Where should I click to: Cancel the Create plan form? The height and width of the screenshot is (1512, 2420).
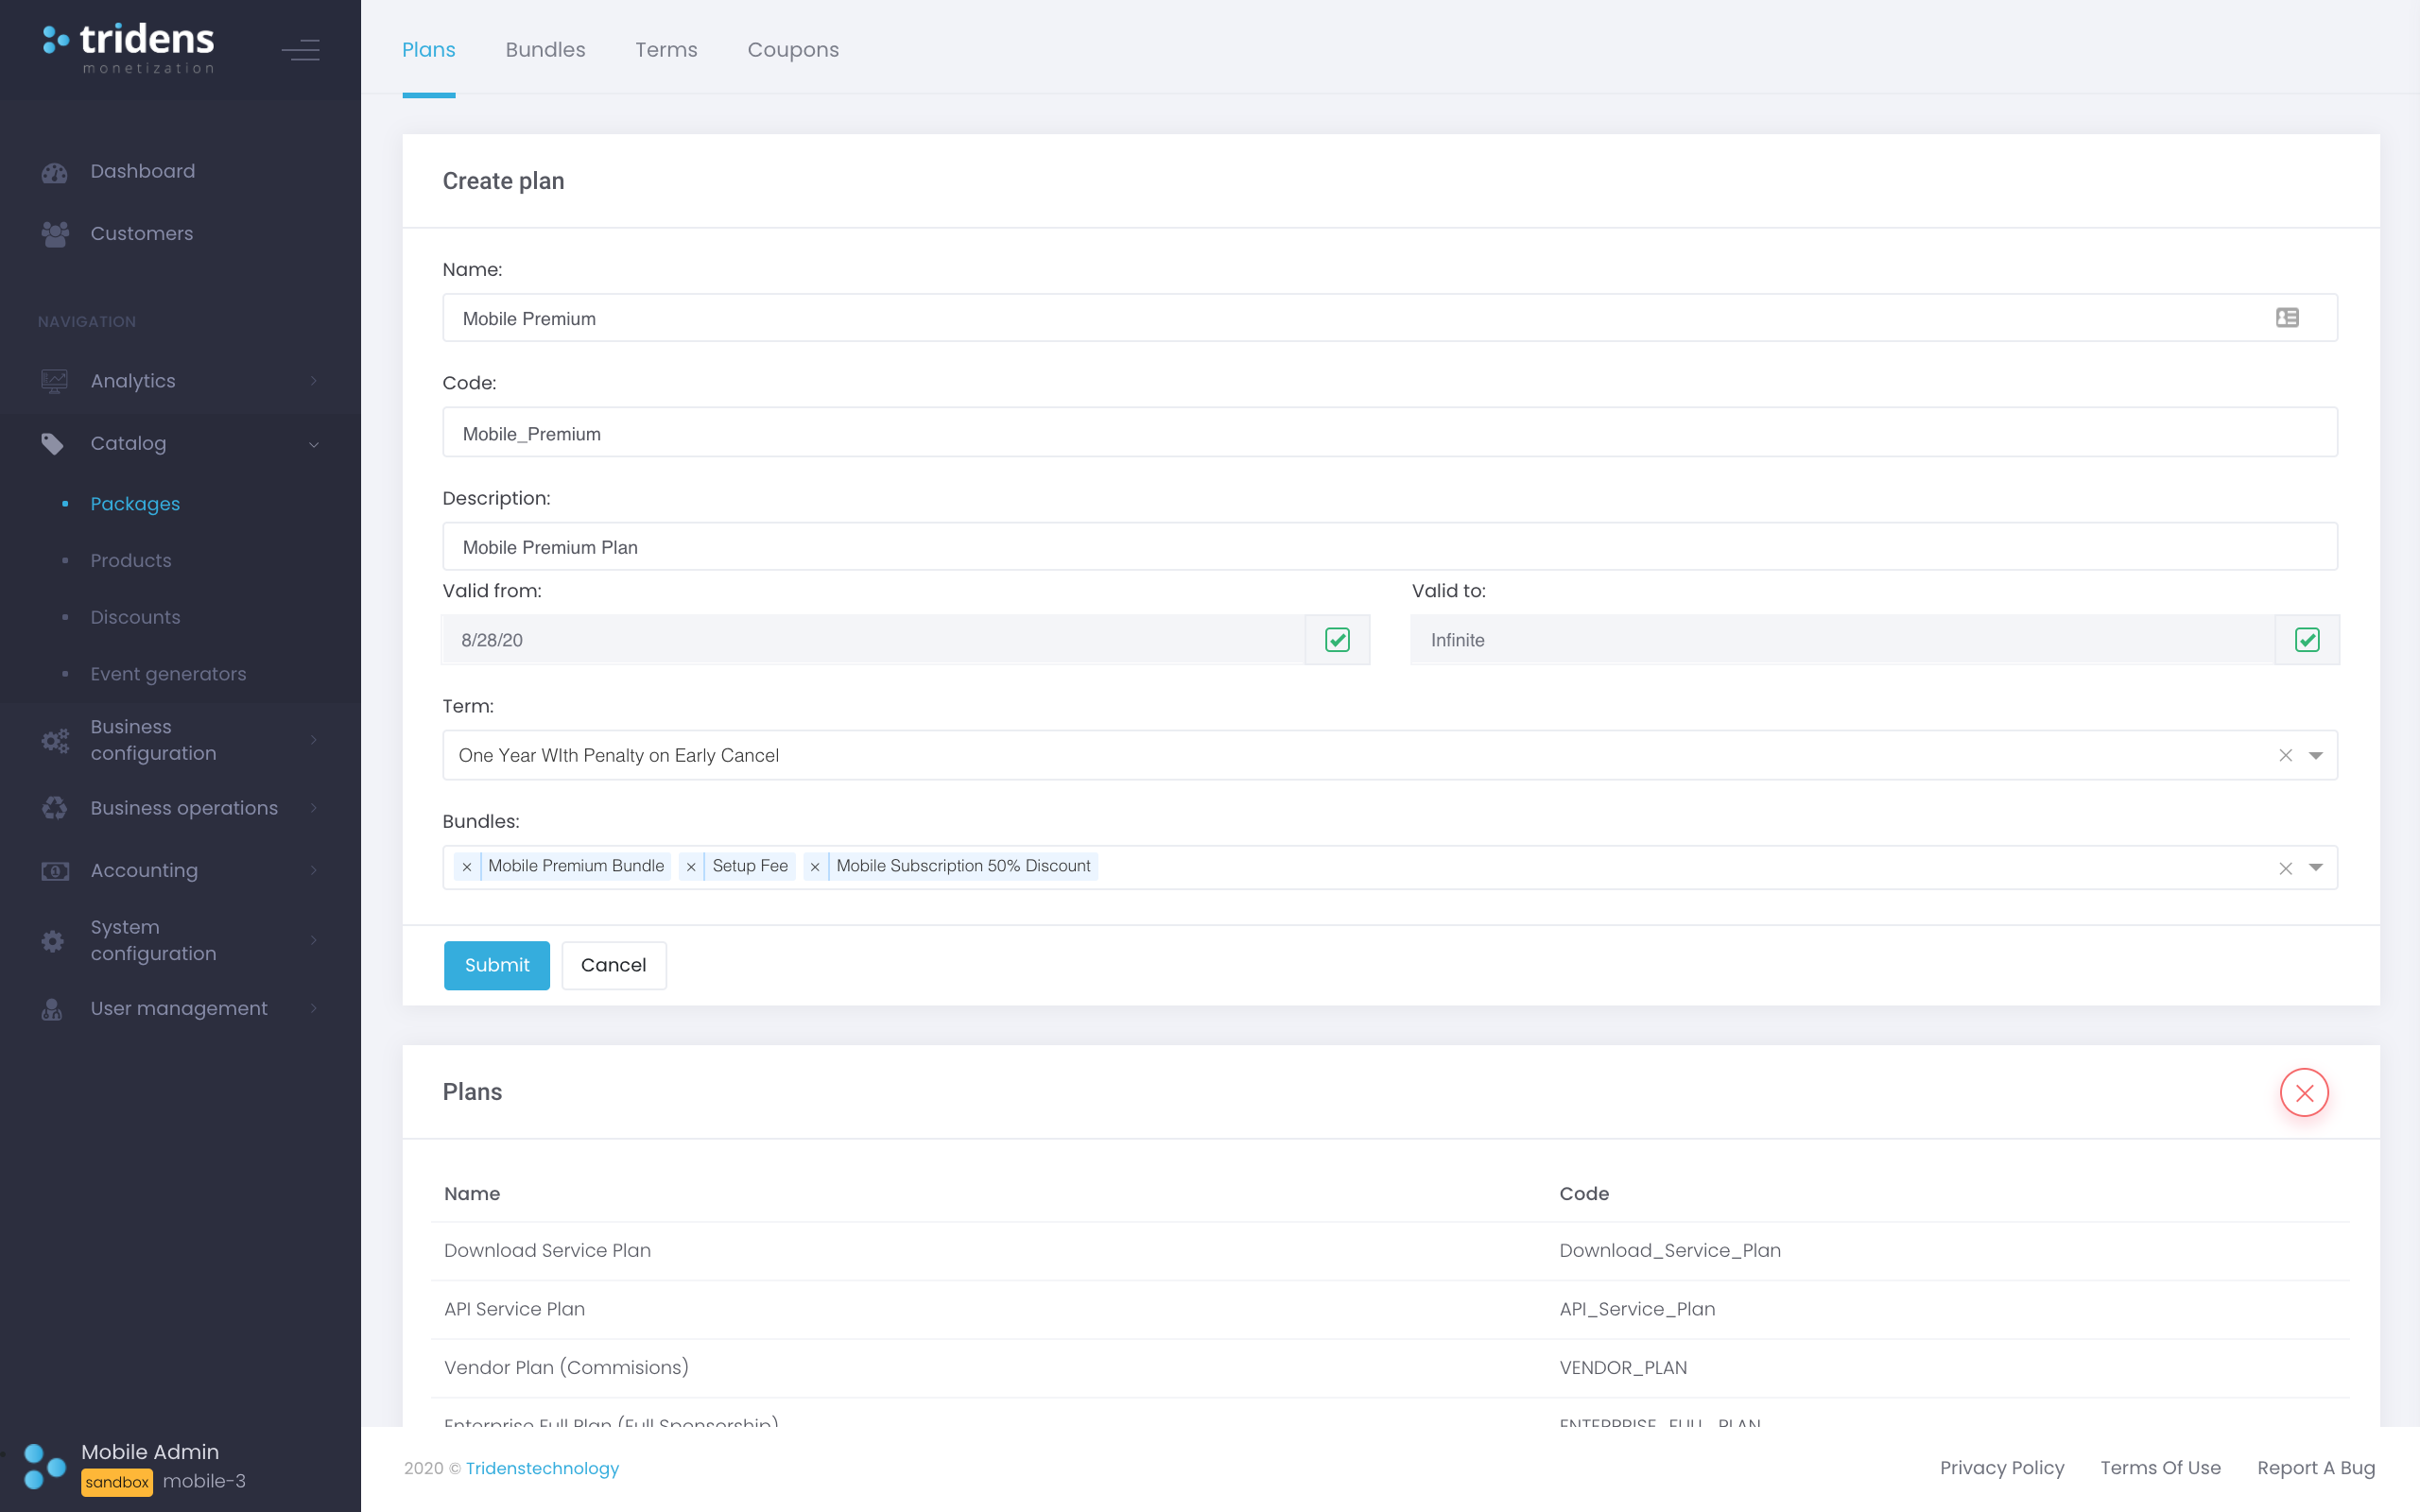614,965
